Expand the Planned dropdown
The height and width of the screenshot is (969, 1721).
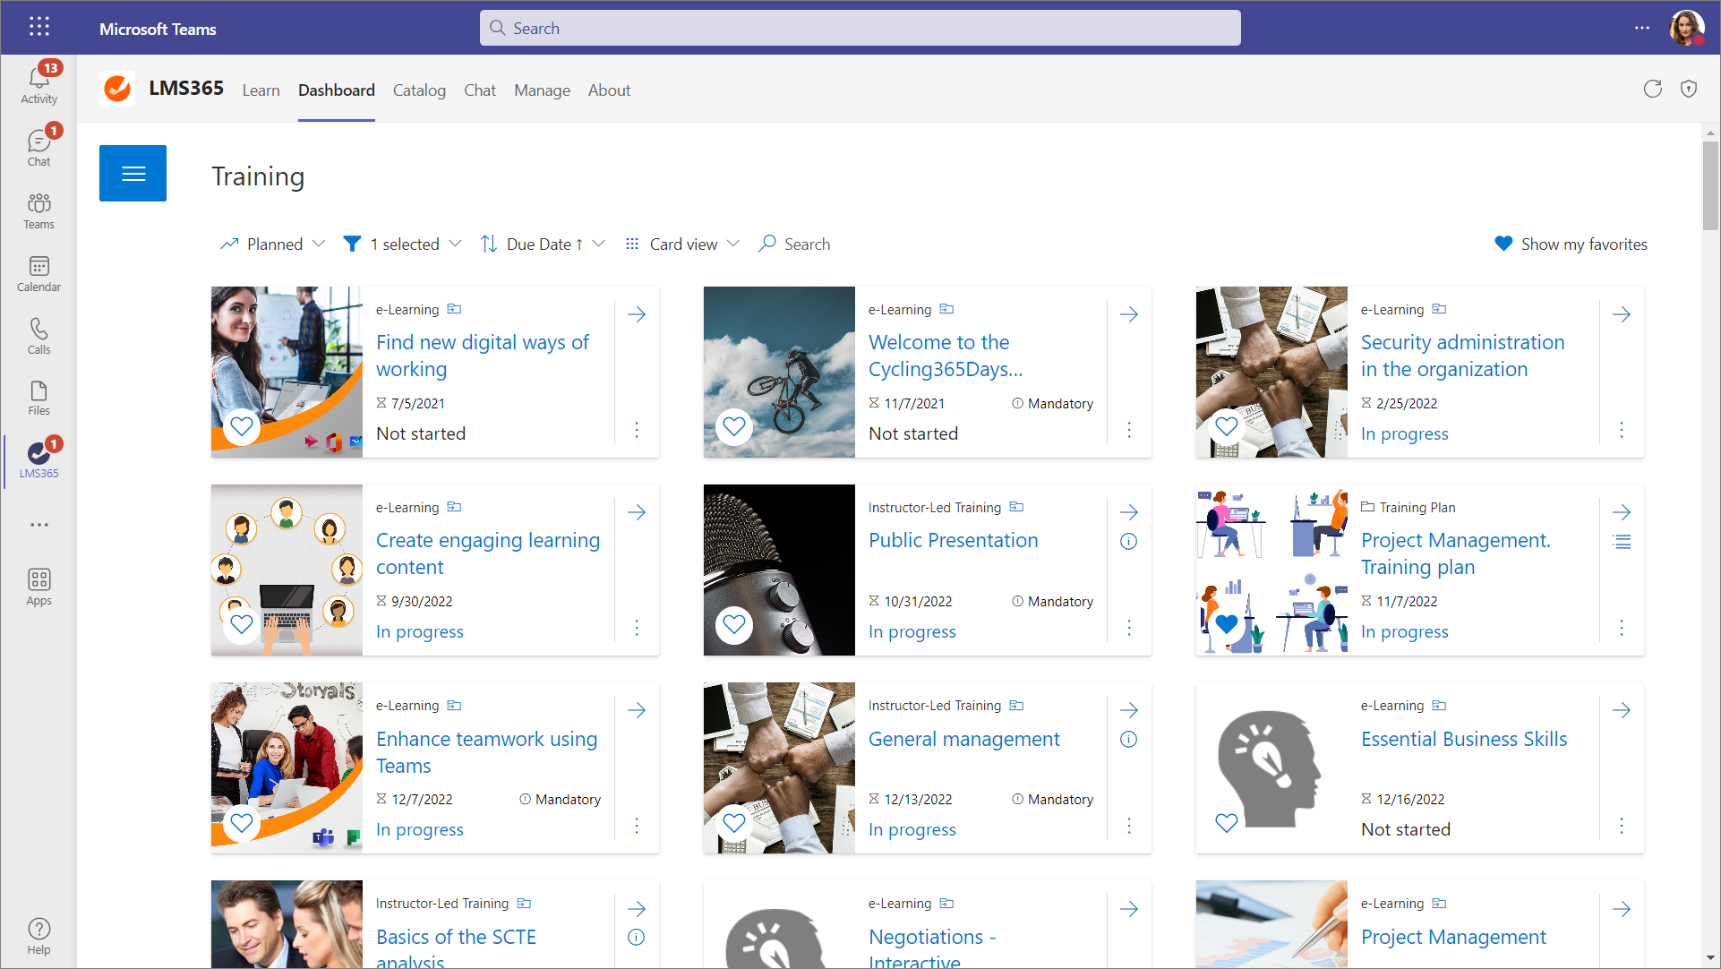tap(273, 244)
